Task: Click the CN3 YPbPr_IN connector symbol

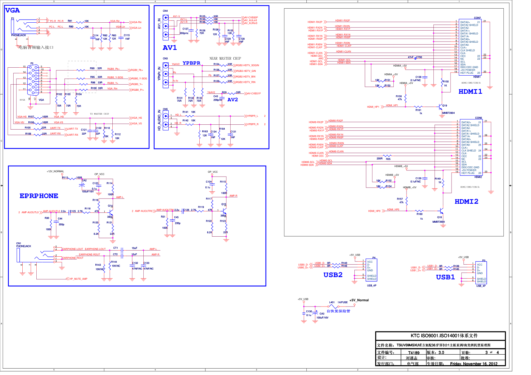Action: click(165, 75)
